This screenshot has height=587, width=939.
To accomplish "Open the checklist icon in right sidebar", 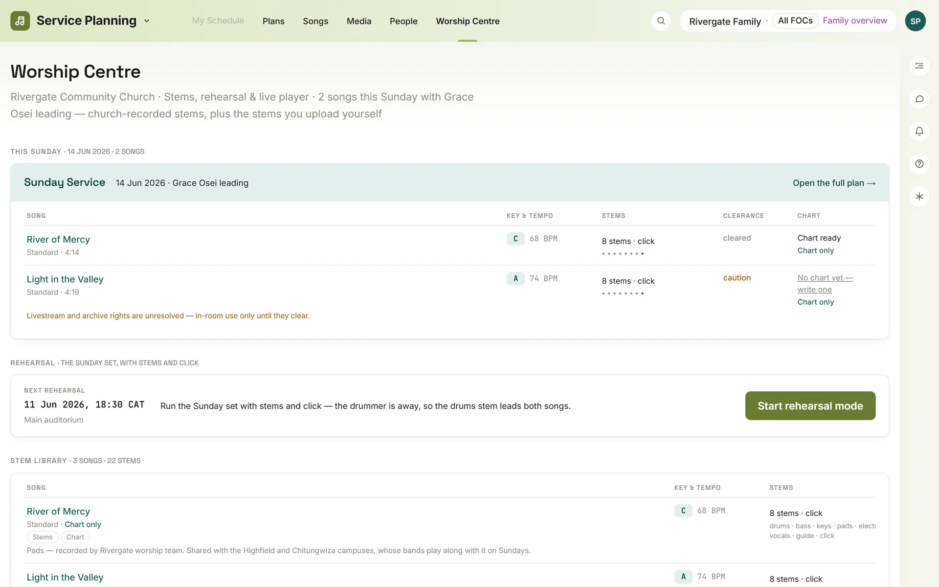I will point(919,66).
